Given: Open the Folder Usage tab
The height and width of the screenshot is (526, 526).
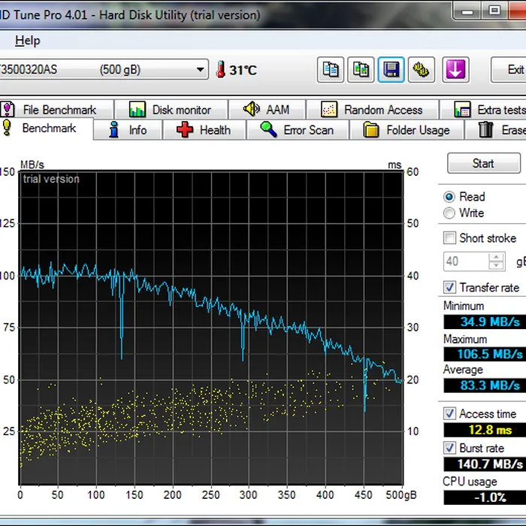Looking at the screenshot, I should coord(407,129).
